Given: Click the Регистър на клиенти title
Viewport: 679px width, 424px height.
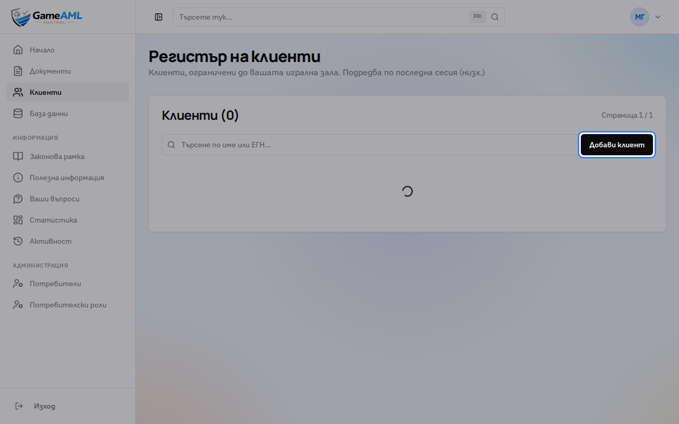Looking at the screenshot, I should pos(234,57).
